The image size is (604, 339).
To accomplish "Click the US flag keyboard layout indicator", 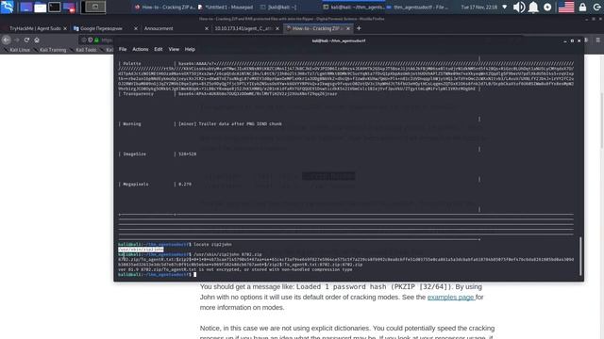I will click(x=566, y=7).
